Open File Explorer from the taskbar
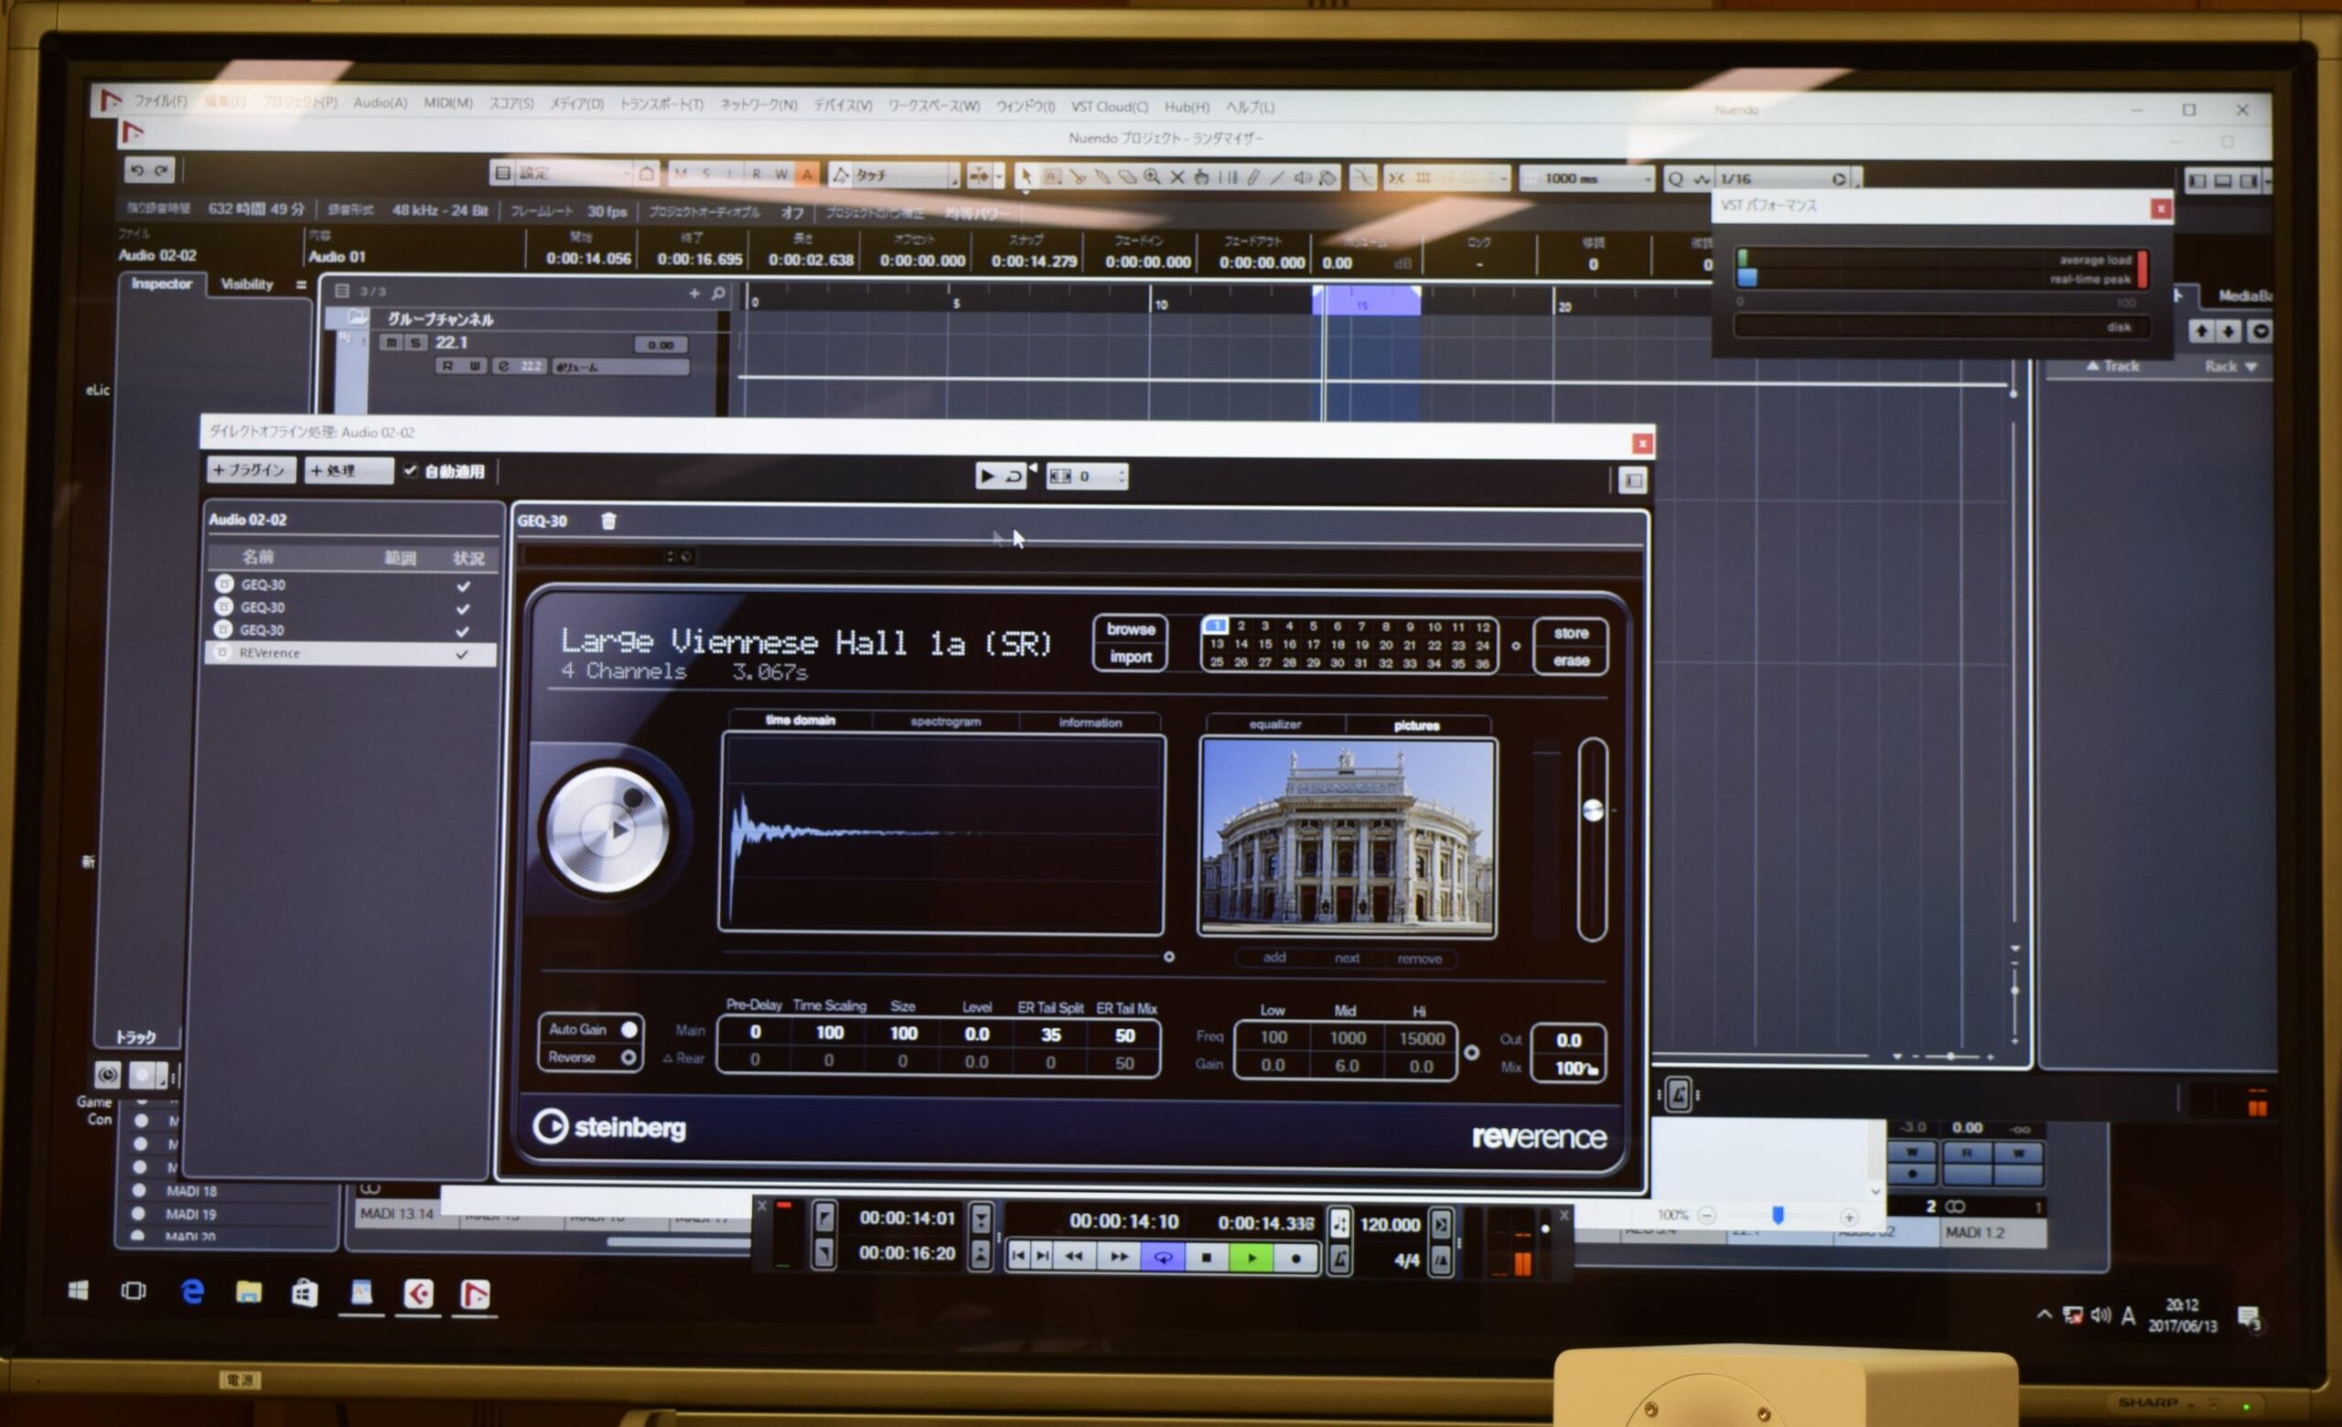 [249, 1293]
